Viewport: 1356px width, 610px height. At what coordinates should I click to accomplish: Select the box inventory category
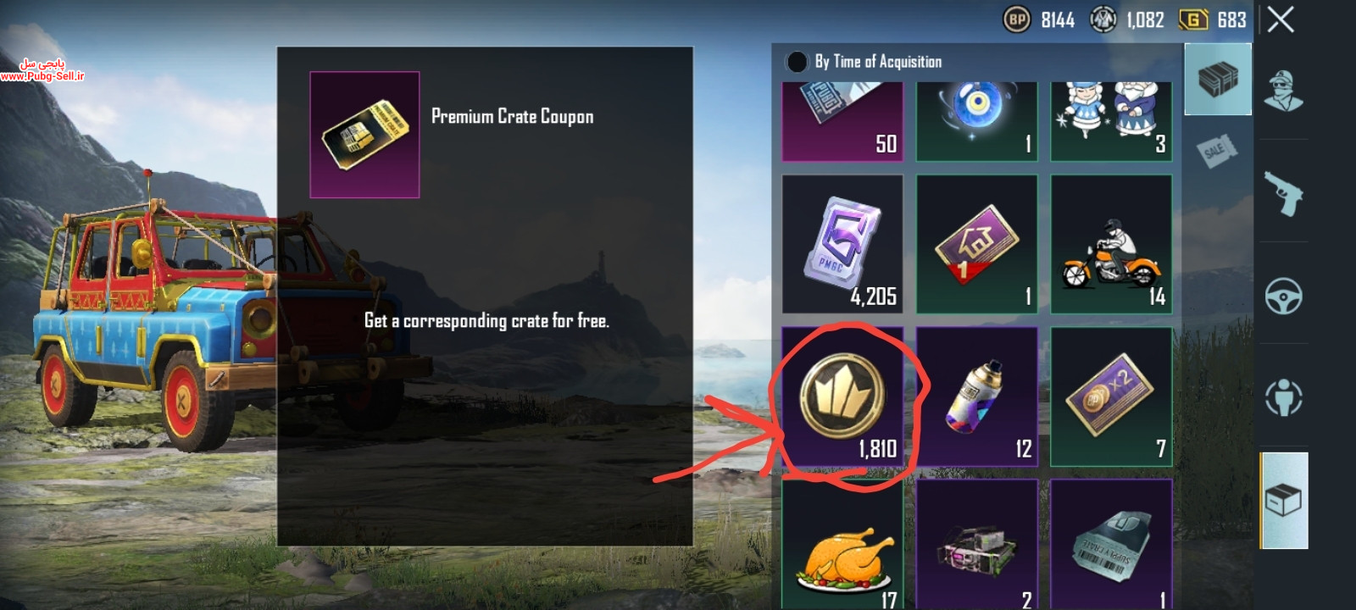[1284, 500]
